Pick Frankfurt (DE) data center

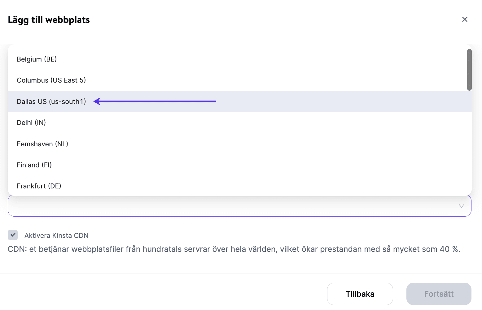coord(39,186)
